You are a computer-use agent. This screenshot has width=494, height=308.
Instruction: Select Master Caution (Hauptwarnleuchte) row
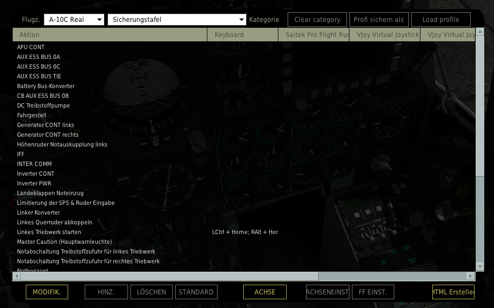[x=244, y=242]
